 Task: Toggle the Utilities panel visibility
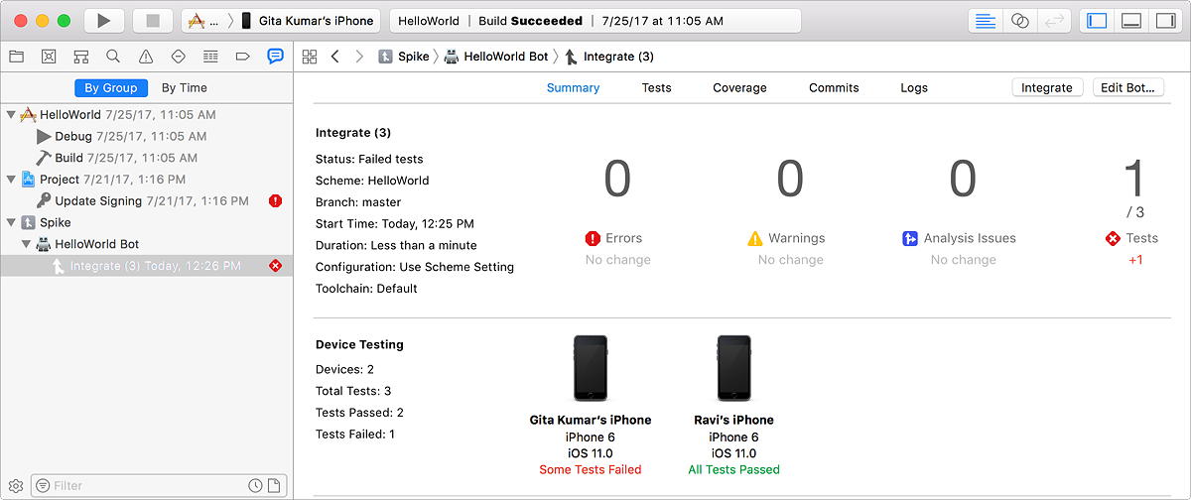tap(1165, 21)
